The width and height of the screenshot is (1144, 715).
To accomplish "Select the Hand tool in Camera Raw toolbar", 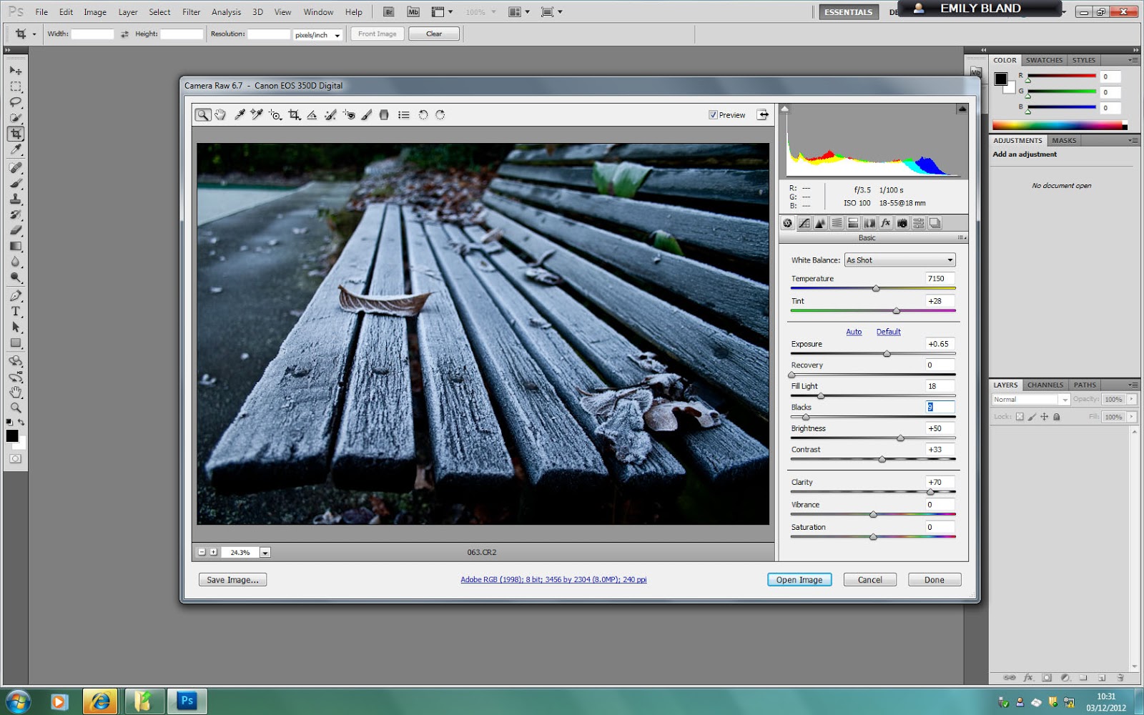I will tap(220, 115).
